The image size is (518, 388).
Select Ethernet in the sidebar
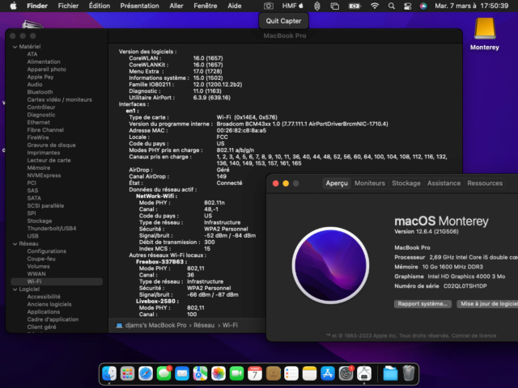[x=38, y=122]
